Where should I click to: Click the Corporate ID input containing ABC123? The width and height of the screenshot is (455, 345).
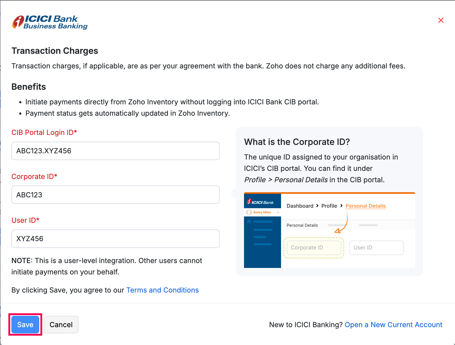click(115, 195)
